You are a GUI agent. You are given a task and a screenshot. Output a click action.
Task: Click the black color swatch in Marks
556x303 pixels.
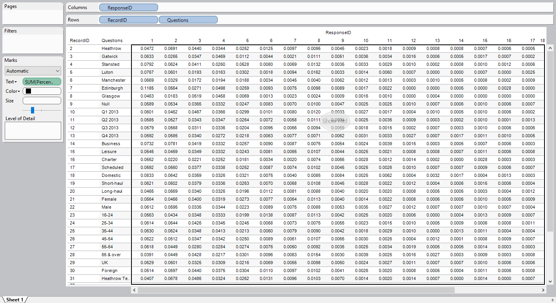(x=28, y=91)
